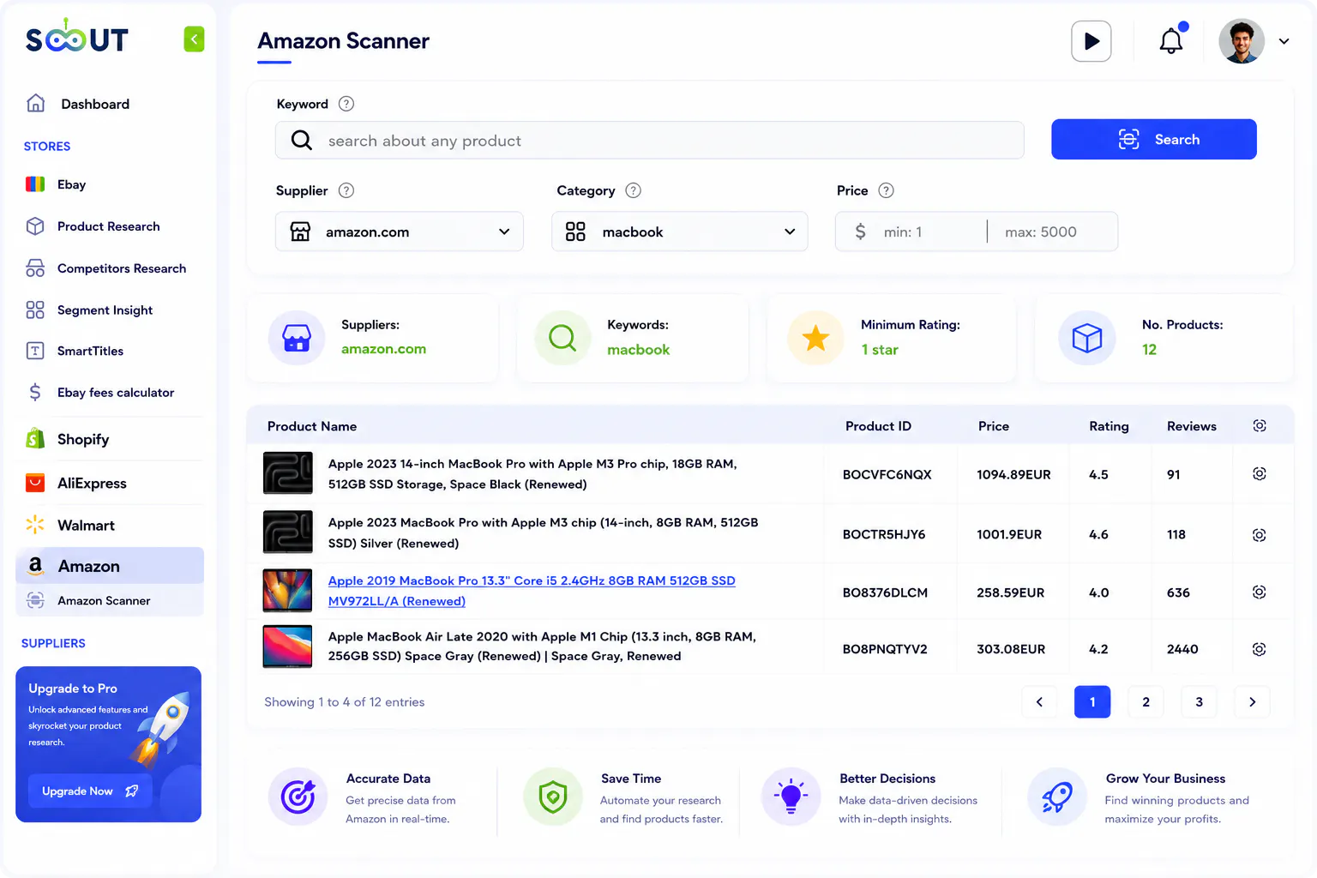Screen dimensions: 1317x878
Task: Open the user profile avatar
Action: click(1242, 41)
